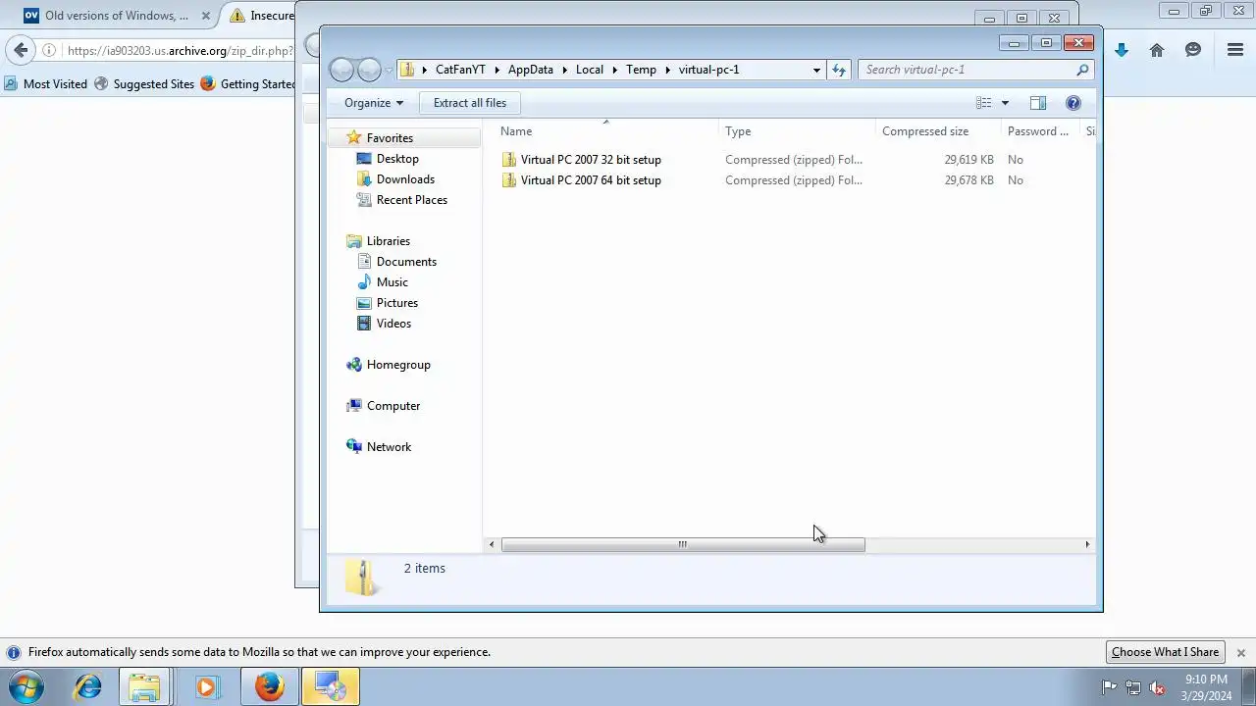1256x706 pixels.
Task: Open Downloads in Favorites
Action: (x=405, y=179)
